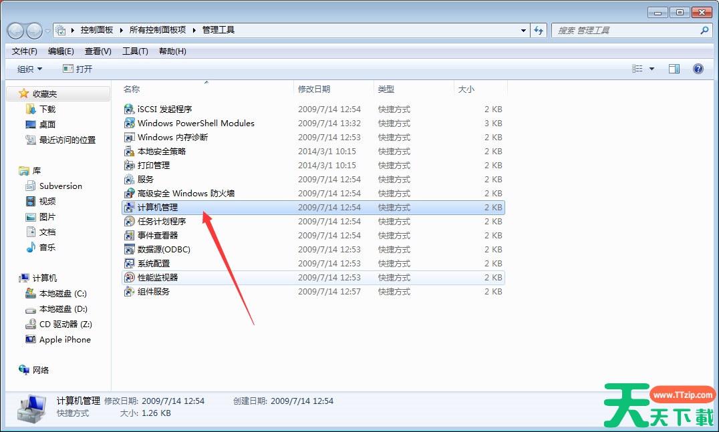Screen dimensions: 719x432
Task: Select the 事件查看器 icon
Action: click(x=130, y=236)
